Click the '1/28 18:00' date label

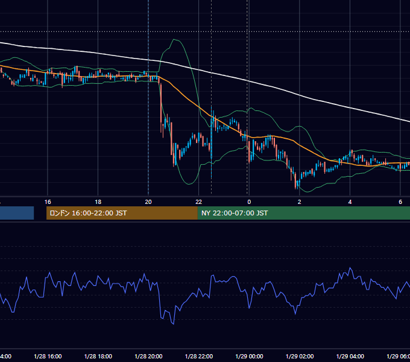98,356
